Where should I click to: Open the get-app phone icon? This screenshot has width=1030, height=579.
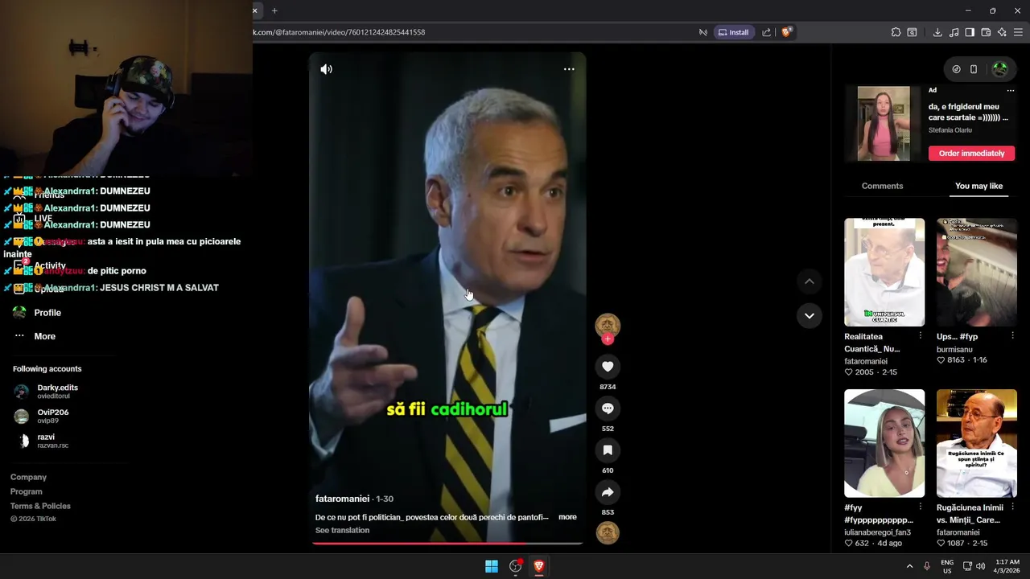(x=974, y=69)
